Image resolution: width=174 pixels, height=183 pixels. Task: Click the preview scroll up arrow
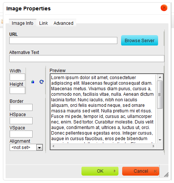[x=160, y=77]
